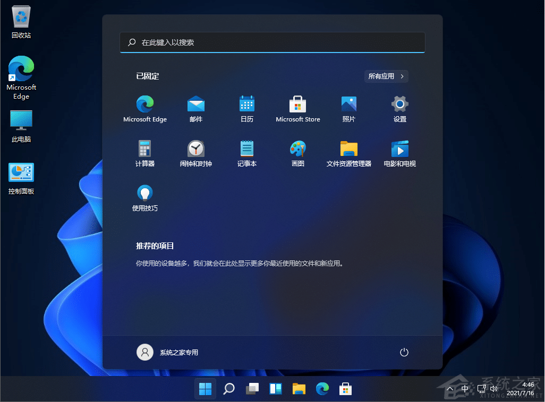Viewport: 545px width, 402px height.
Task: Open Settings (设置) from pinned apps
Action: [x=399, y=109]
